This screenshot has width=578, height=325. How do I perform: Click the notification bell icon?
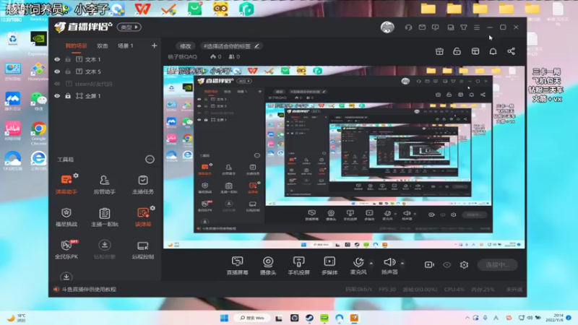493,51
